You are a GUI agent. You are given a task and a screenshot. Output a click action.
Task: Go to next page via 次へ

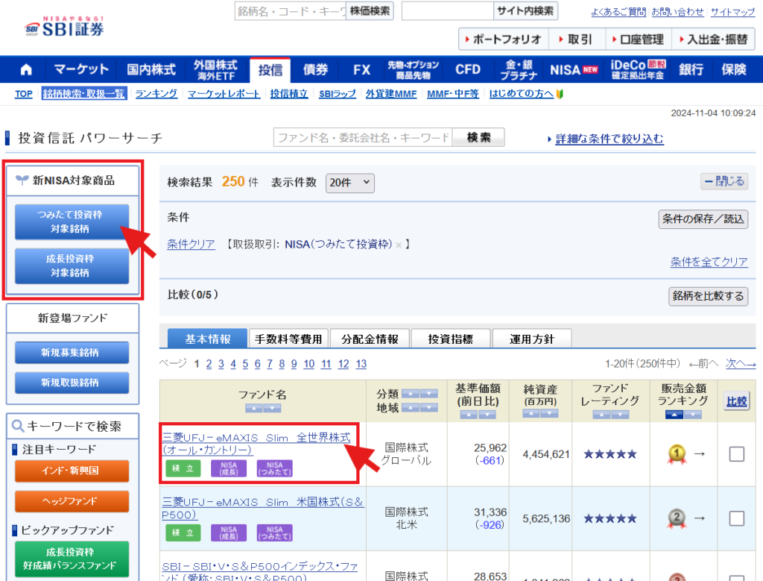coord(740,364)
